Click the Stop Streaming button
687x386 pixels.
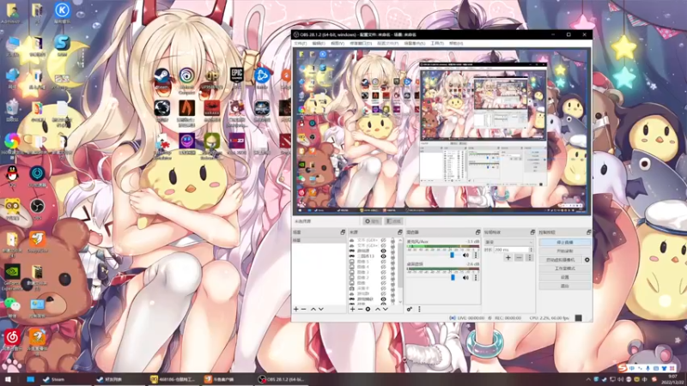564,243
